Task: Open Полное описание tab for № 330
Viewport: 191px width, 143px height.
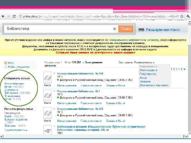Action: [x=91, y=121]
